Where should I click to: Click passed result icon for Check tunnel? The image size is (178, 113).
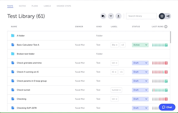coord(166,90)
